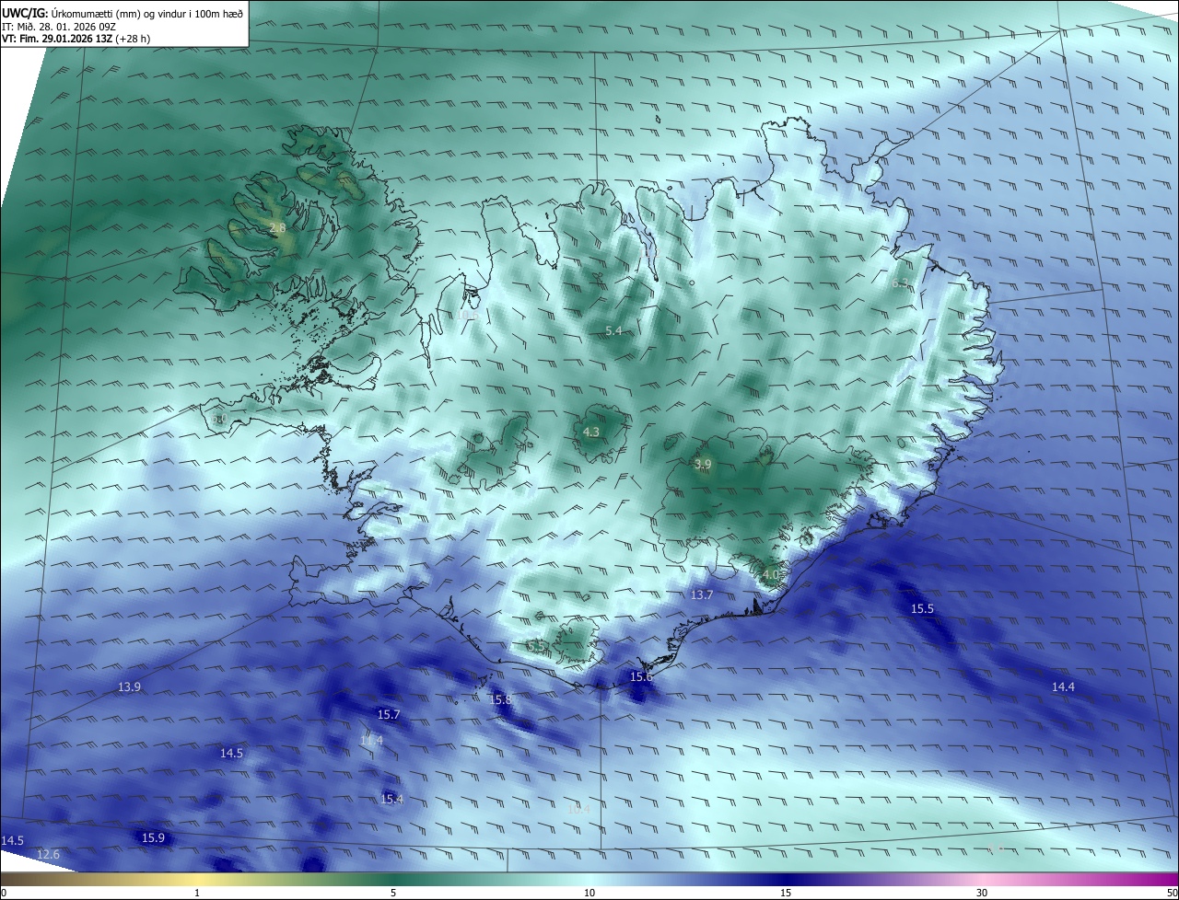Click the 50 tick label on the colour scale
Image resolution: width=1179 pixels, height=900 pixels.
[1172, 893]
